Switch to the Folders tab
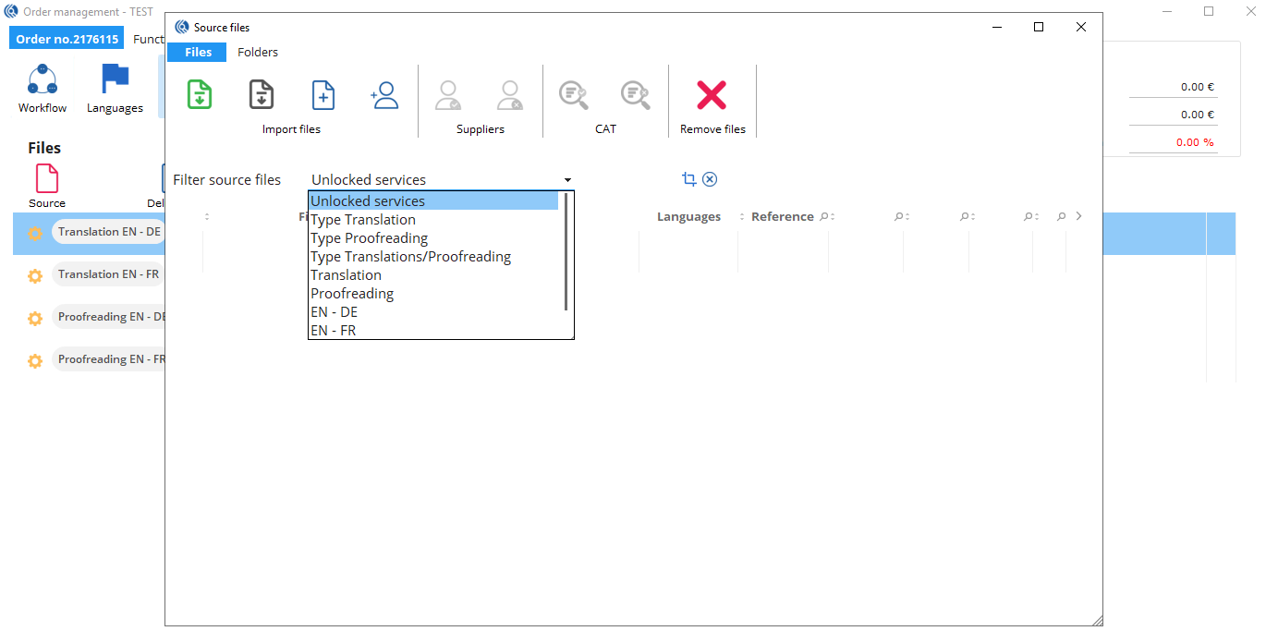This screenshot has height=631, width=1266. pos(257,52)
